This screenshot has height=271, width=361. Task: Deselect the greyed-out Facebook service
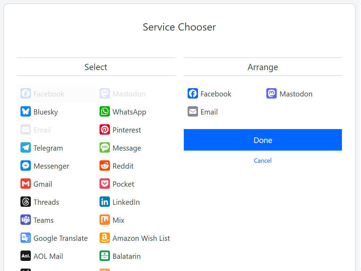[x=49, y=94]
